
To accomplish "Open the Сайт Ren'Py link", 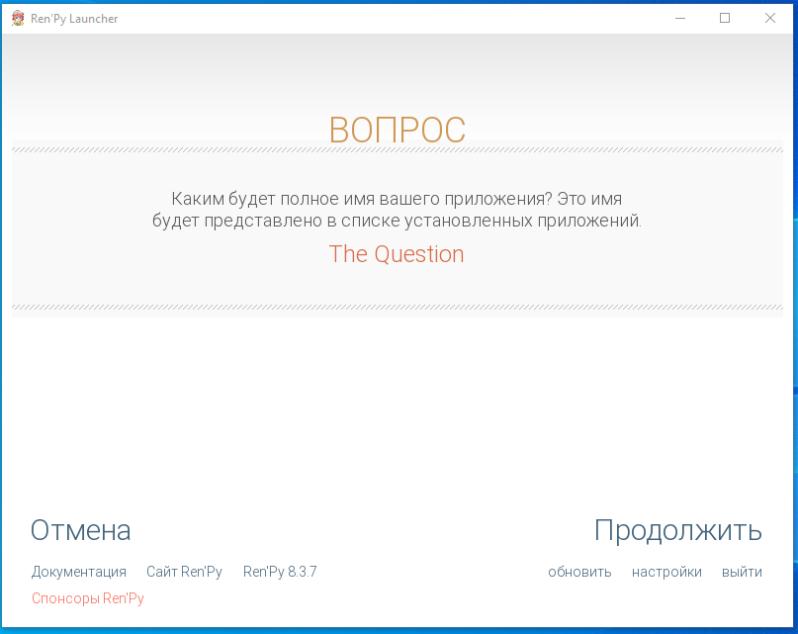I will pyautogui.click(x=184, y=572).
